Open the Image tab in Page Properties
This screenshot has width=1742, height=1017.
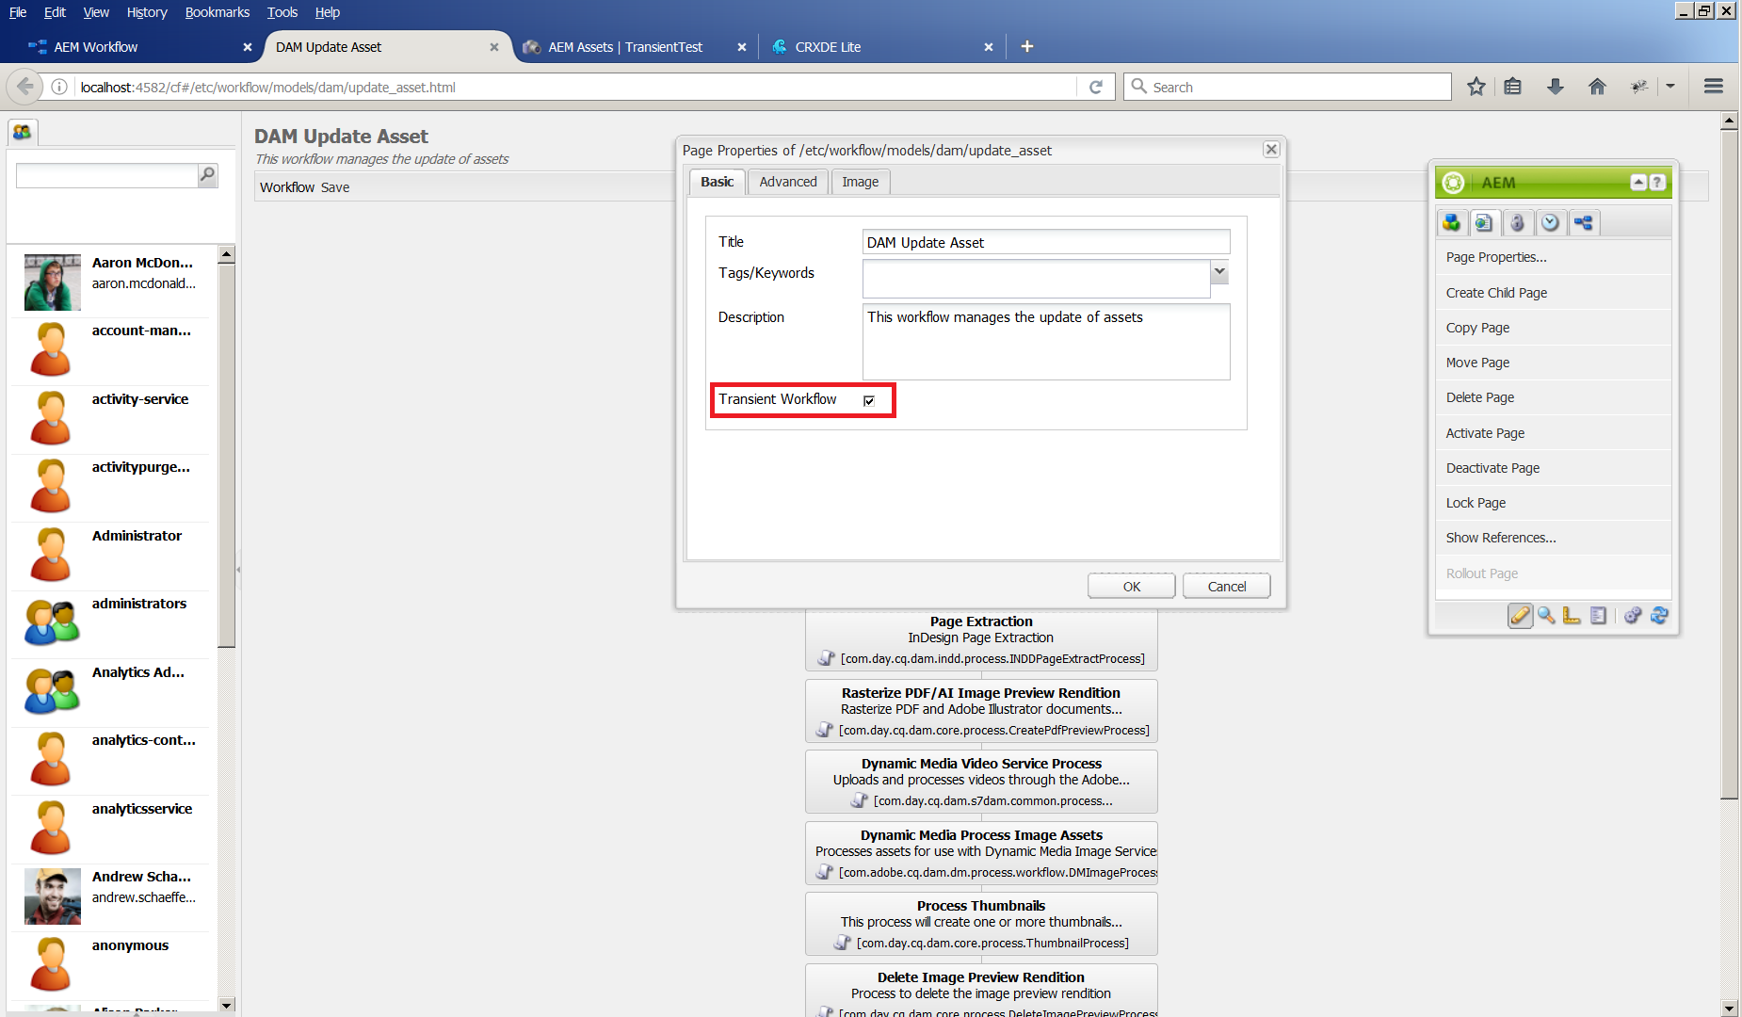point(860,182)
